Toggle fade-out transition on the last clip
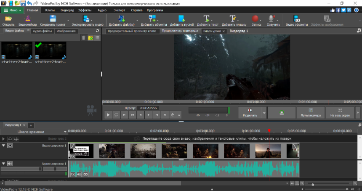The width and height of the screenshot is (362, 191). point(295,146)
